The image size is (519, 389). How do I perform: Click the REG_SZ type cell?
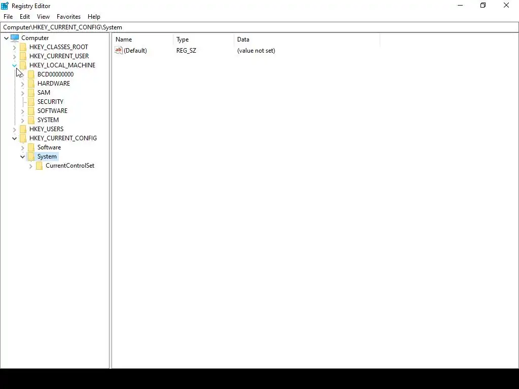(x=186, y=51)
